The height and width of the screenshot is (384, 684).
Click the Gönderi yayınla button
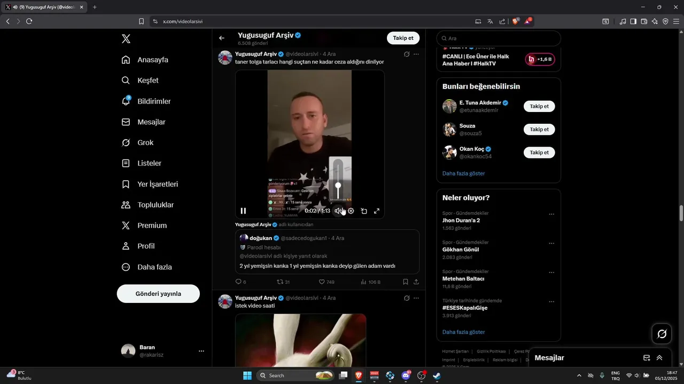pyautogui.click(x=158, y=294)
